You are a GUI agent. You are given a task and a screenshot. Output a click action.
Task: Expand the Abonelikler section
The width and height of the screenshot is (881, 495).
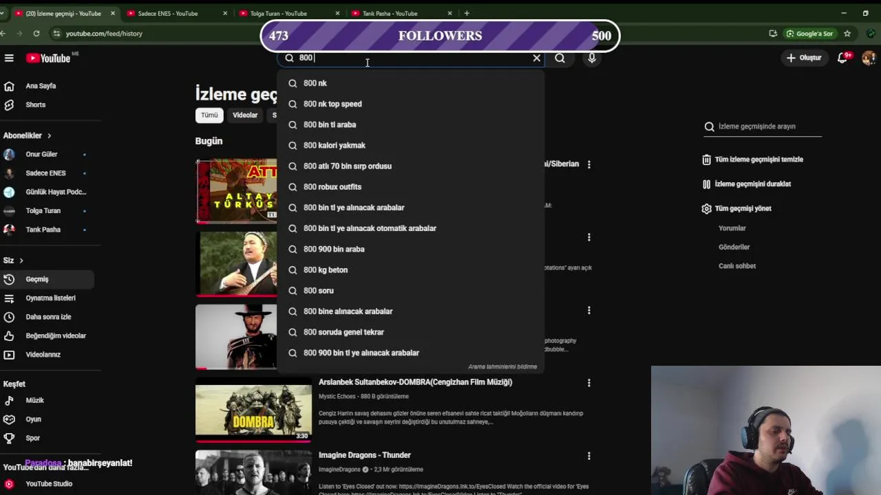[x=28, y=135]
